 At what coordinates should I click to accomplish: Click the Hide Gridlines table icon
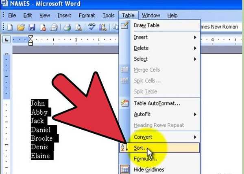coord(125,169)
